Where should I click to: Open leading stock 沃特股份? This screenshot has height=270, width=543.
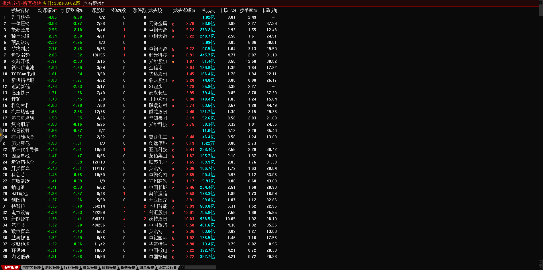158,219
